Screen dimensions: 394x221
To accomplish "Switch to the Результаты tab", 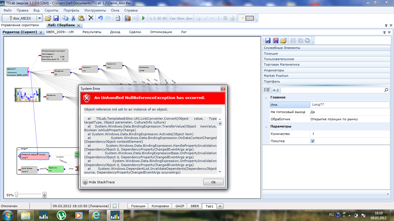I will 92,32.
